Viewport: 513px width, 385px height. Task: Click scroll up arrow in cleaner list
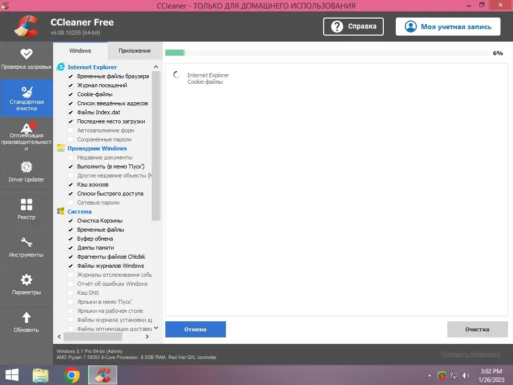(x=156, y=67)
